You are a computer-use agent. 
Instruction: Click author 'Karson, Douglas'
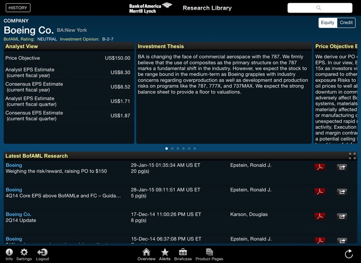click(x=249, y=215)
